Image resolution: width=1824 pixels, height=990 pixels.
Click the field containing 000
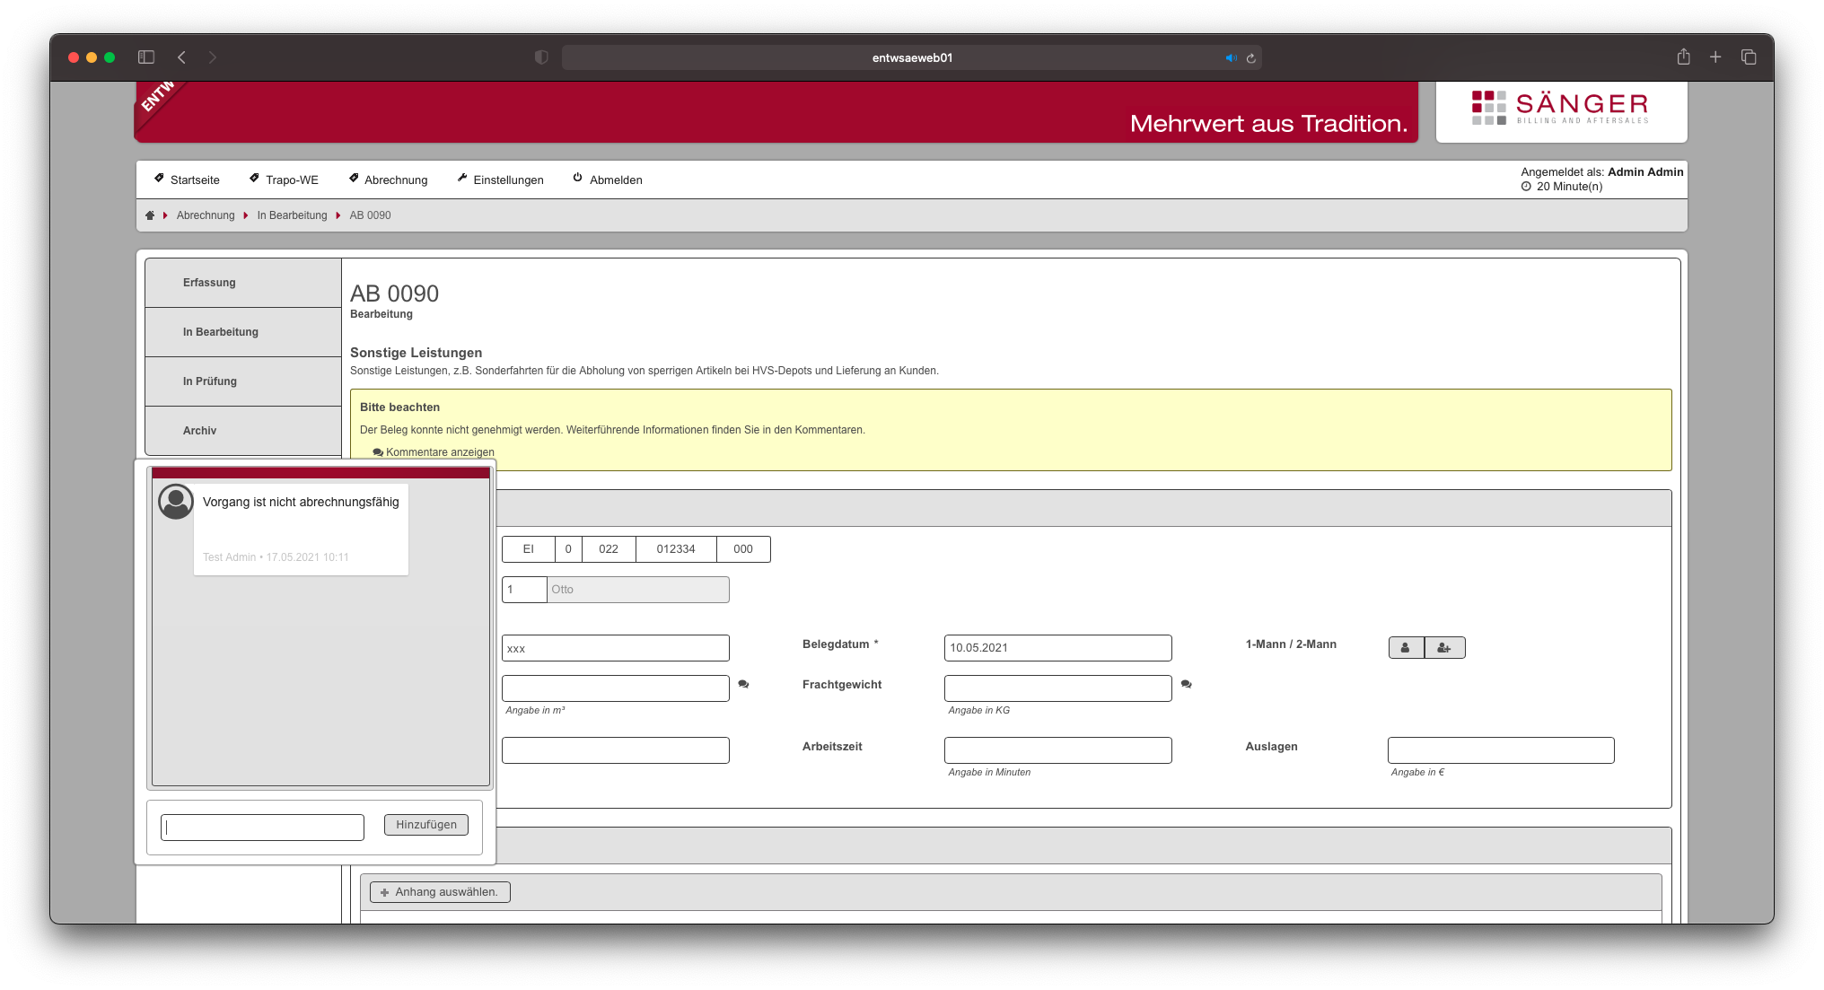(743, 549)
